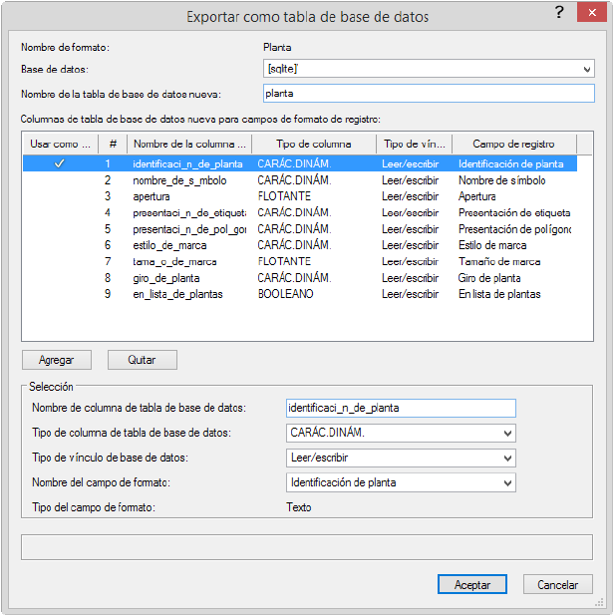Screen dimensions: 615x616
Task: Click 'FLOTANTE' type in the apertura row
Action: (284, 196)
